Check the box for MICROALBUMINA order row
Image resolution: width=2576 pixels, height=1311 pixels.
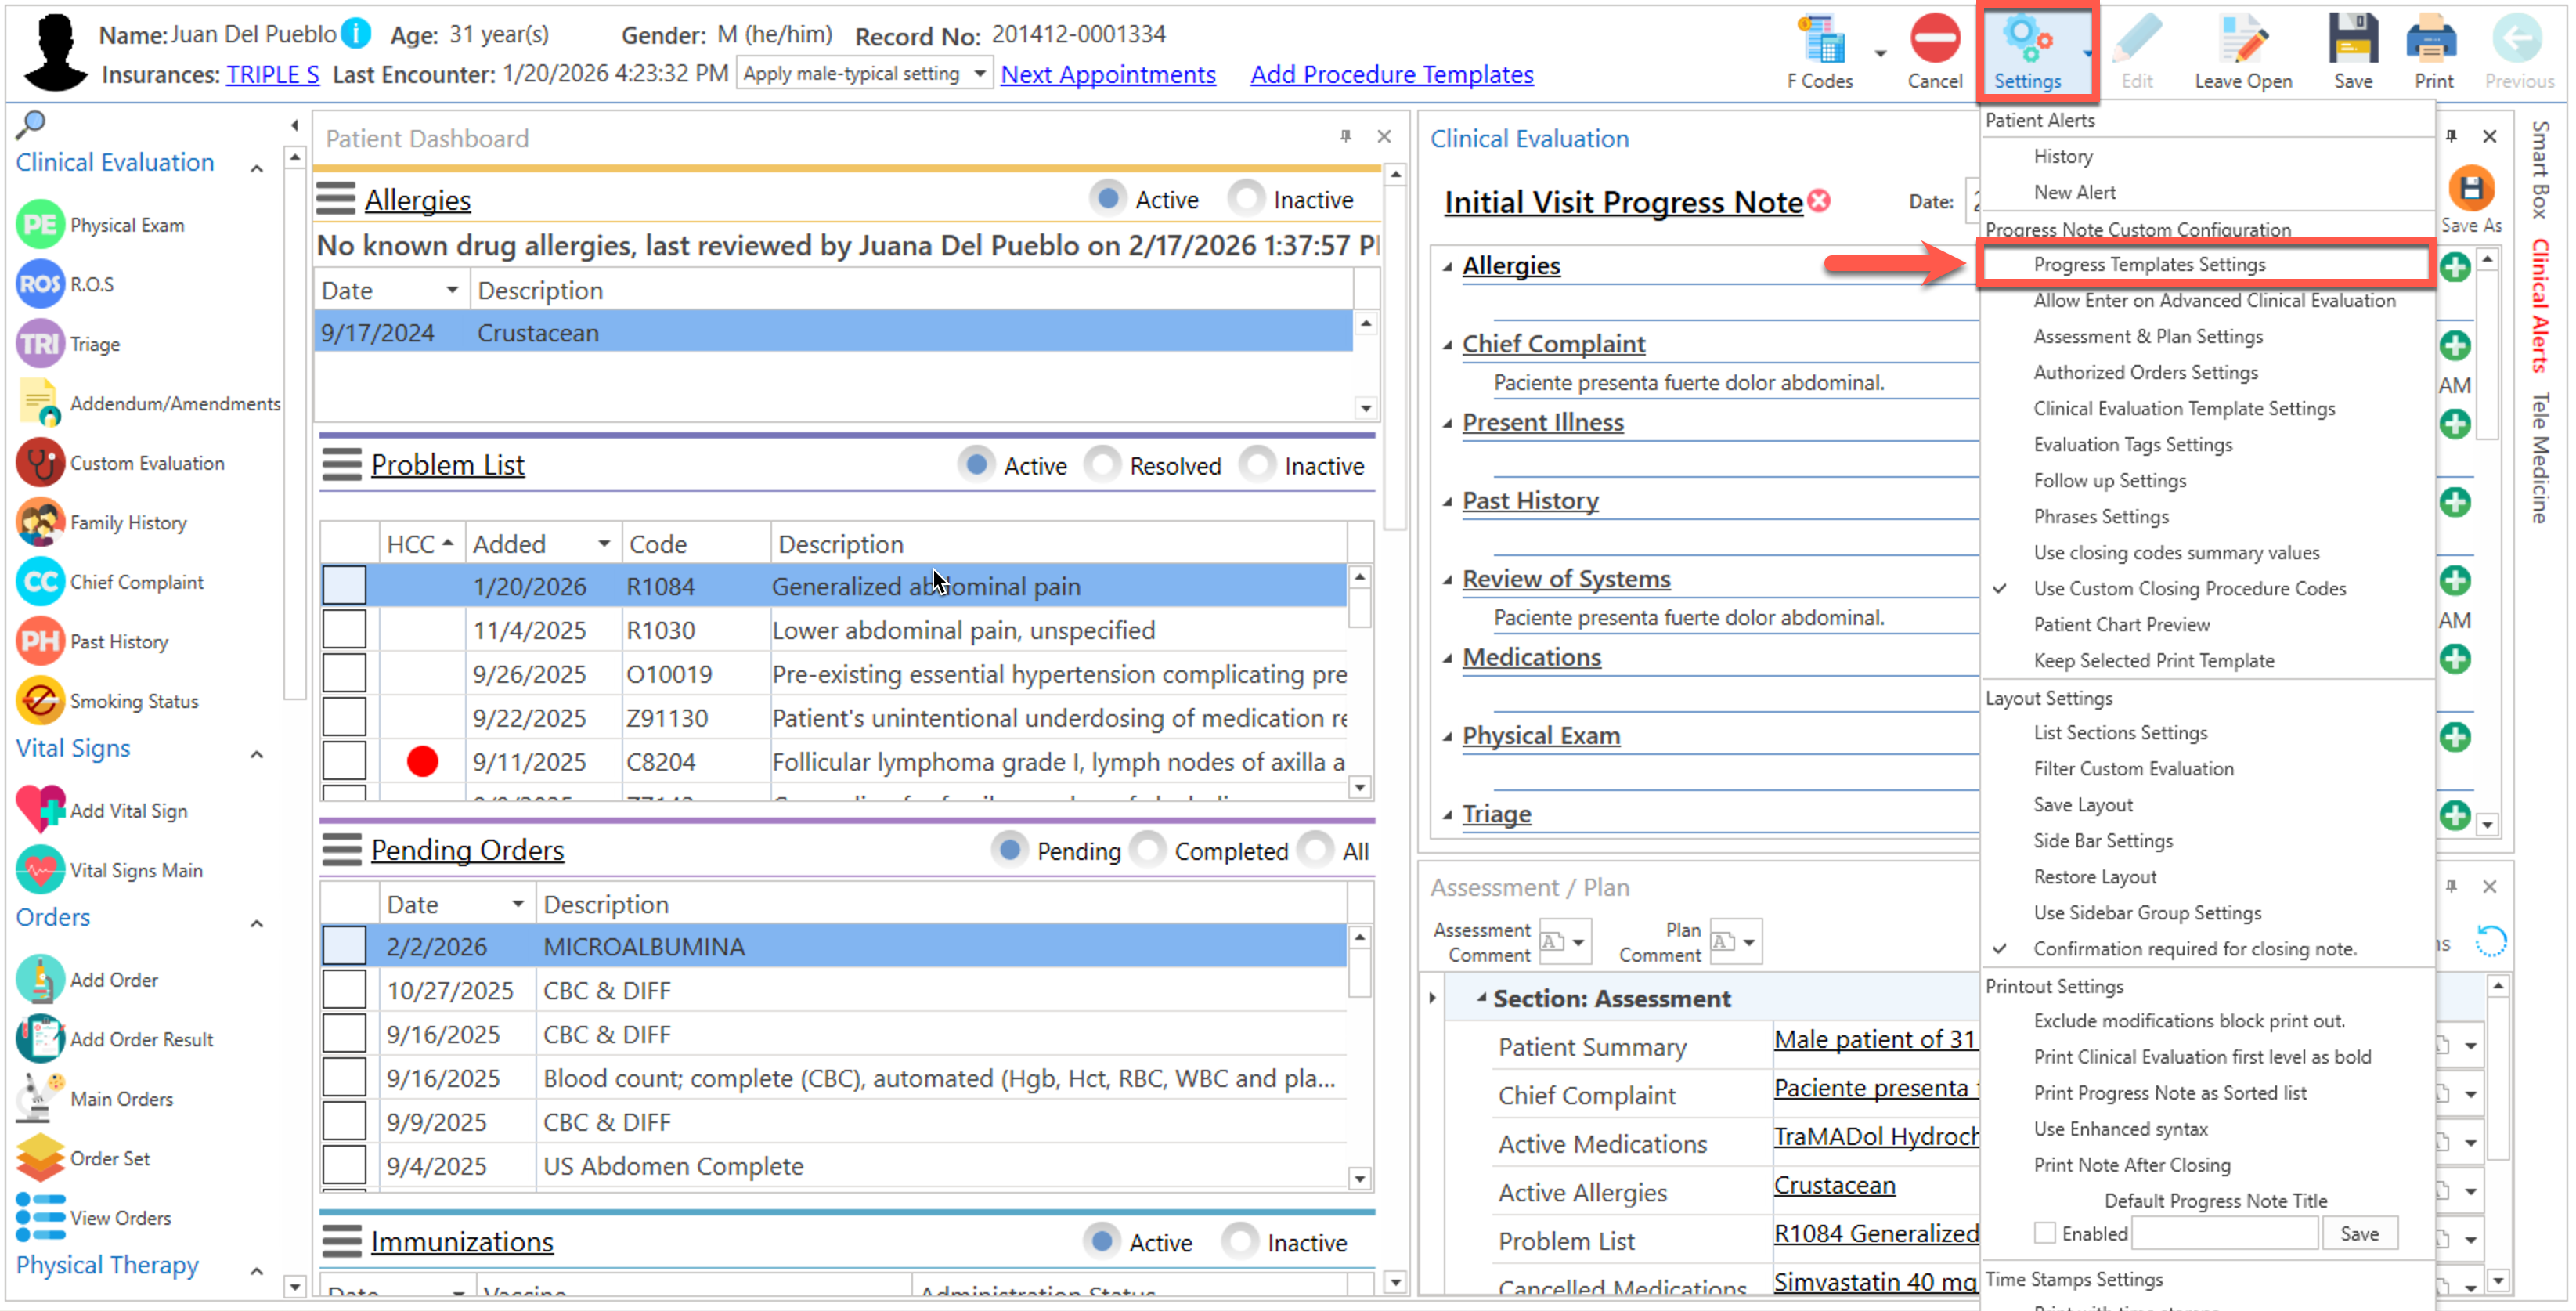[344, 946]
